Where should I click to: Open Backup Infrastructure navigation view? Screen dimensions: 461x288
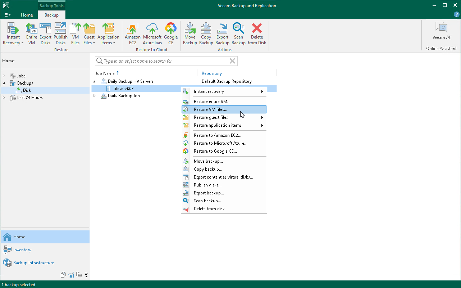click(45, 263)
